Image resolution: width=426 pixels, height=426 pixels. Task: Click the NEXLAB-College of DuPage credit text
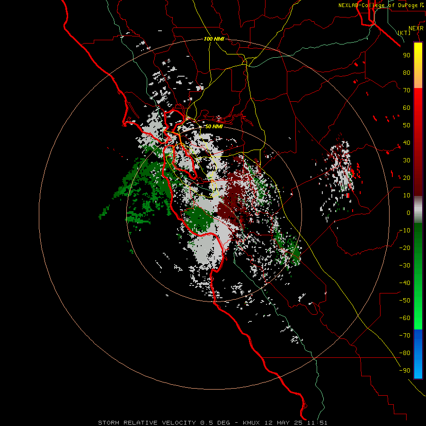coord(381,5)
